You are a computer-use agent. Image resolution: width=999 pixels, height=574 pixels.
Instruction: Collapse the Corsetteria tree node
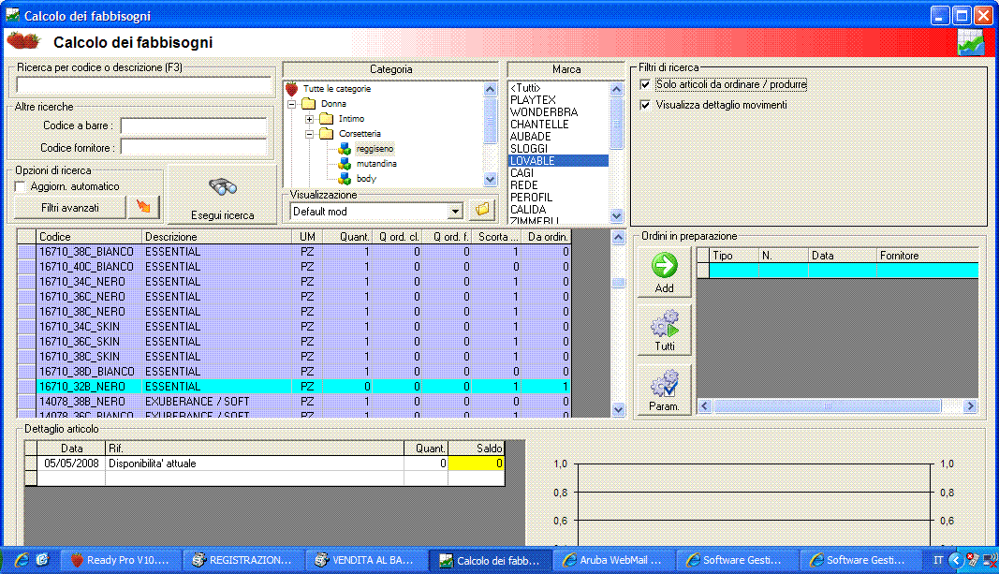(x=309, y=135)
